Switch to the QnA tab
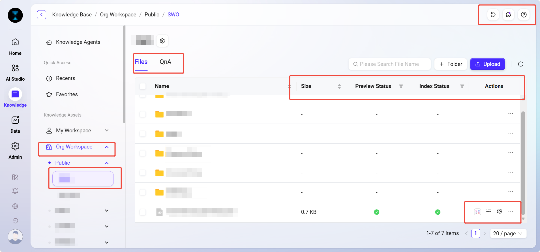The image size is (540, 252). 165,62
